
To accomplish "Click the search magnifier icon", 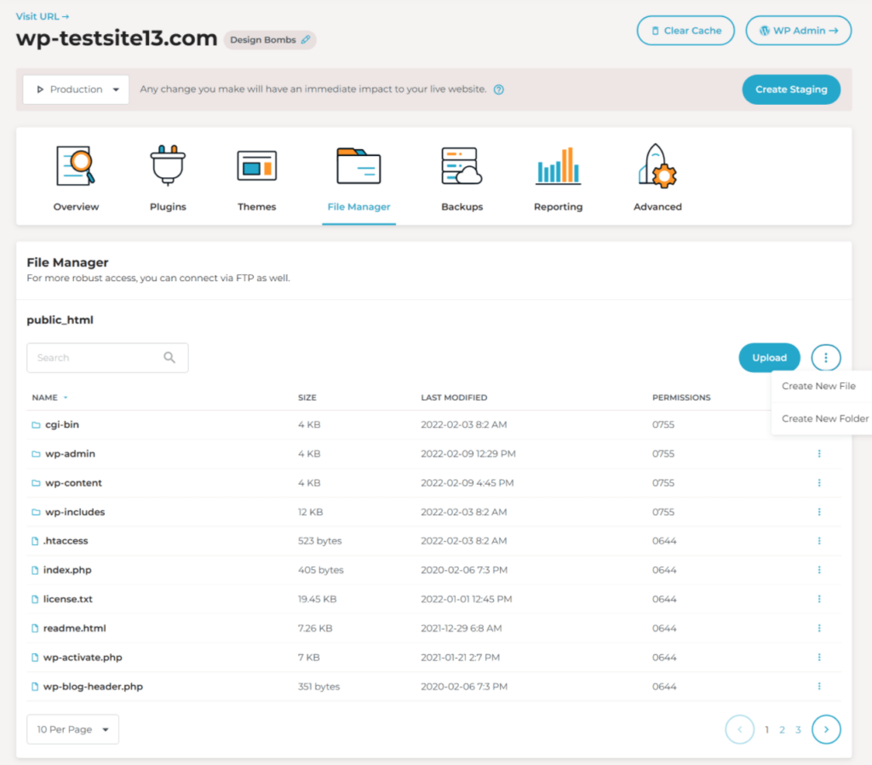I will [169, 358].
